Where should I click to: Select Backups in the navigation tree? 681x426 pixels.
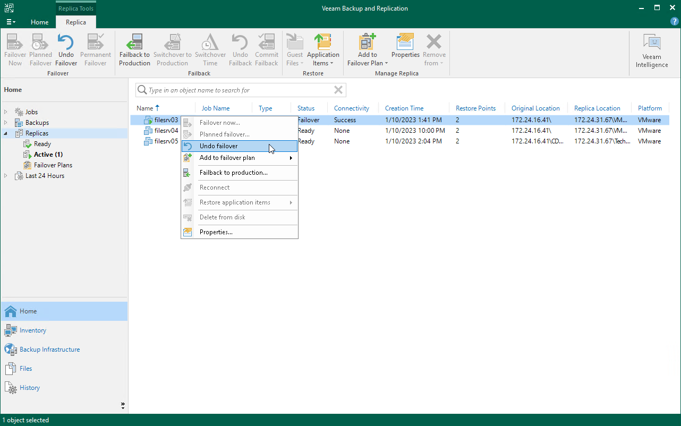click(x=37, y=123)
